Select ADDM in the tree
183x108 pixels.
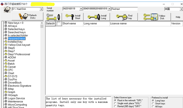coord(12,57)
